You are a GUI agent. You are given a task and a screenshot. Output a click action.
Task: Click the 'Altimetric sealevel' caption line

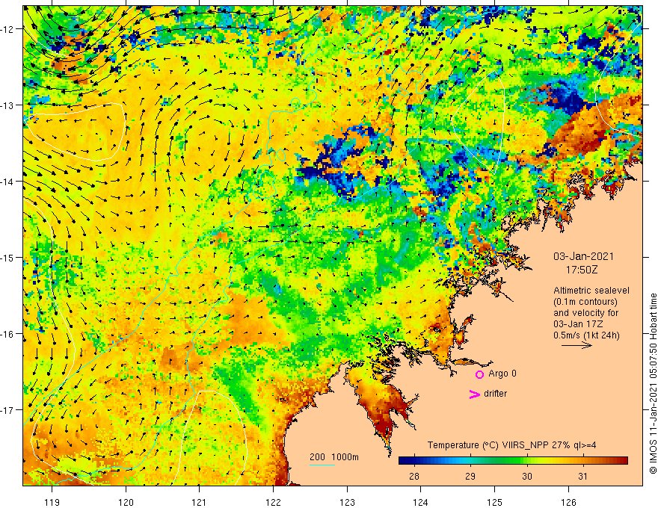pos(591,291)
